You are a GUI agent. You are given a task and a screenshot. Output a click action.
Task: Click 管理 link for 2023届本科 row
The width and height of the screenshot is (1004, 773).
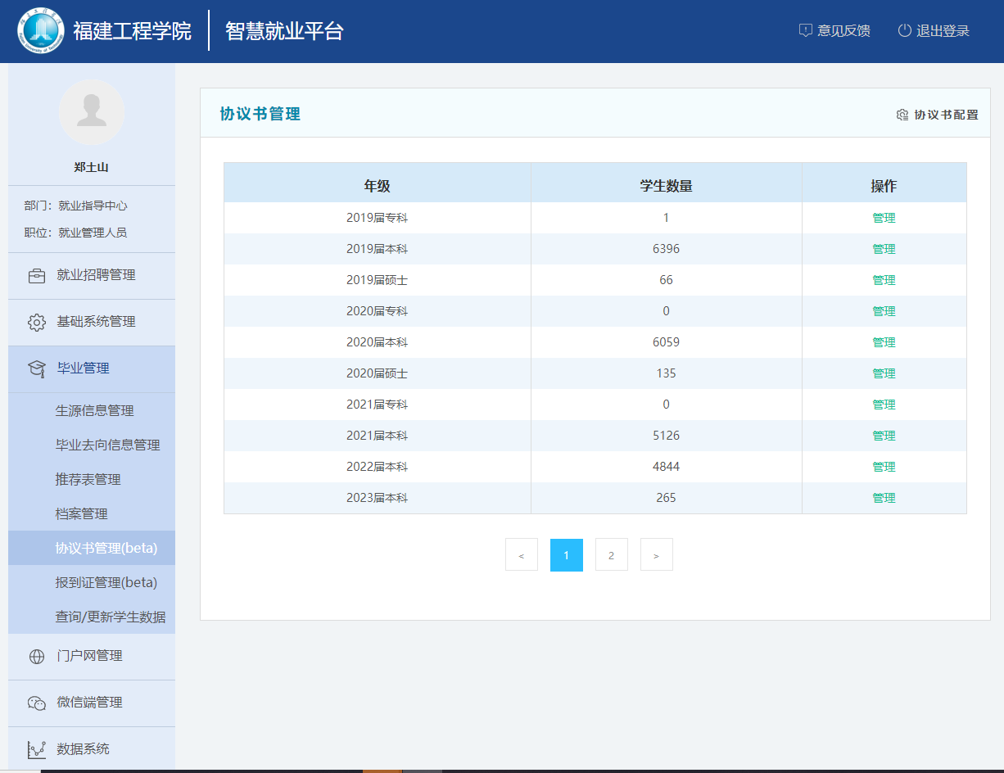tap(884, 498)
